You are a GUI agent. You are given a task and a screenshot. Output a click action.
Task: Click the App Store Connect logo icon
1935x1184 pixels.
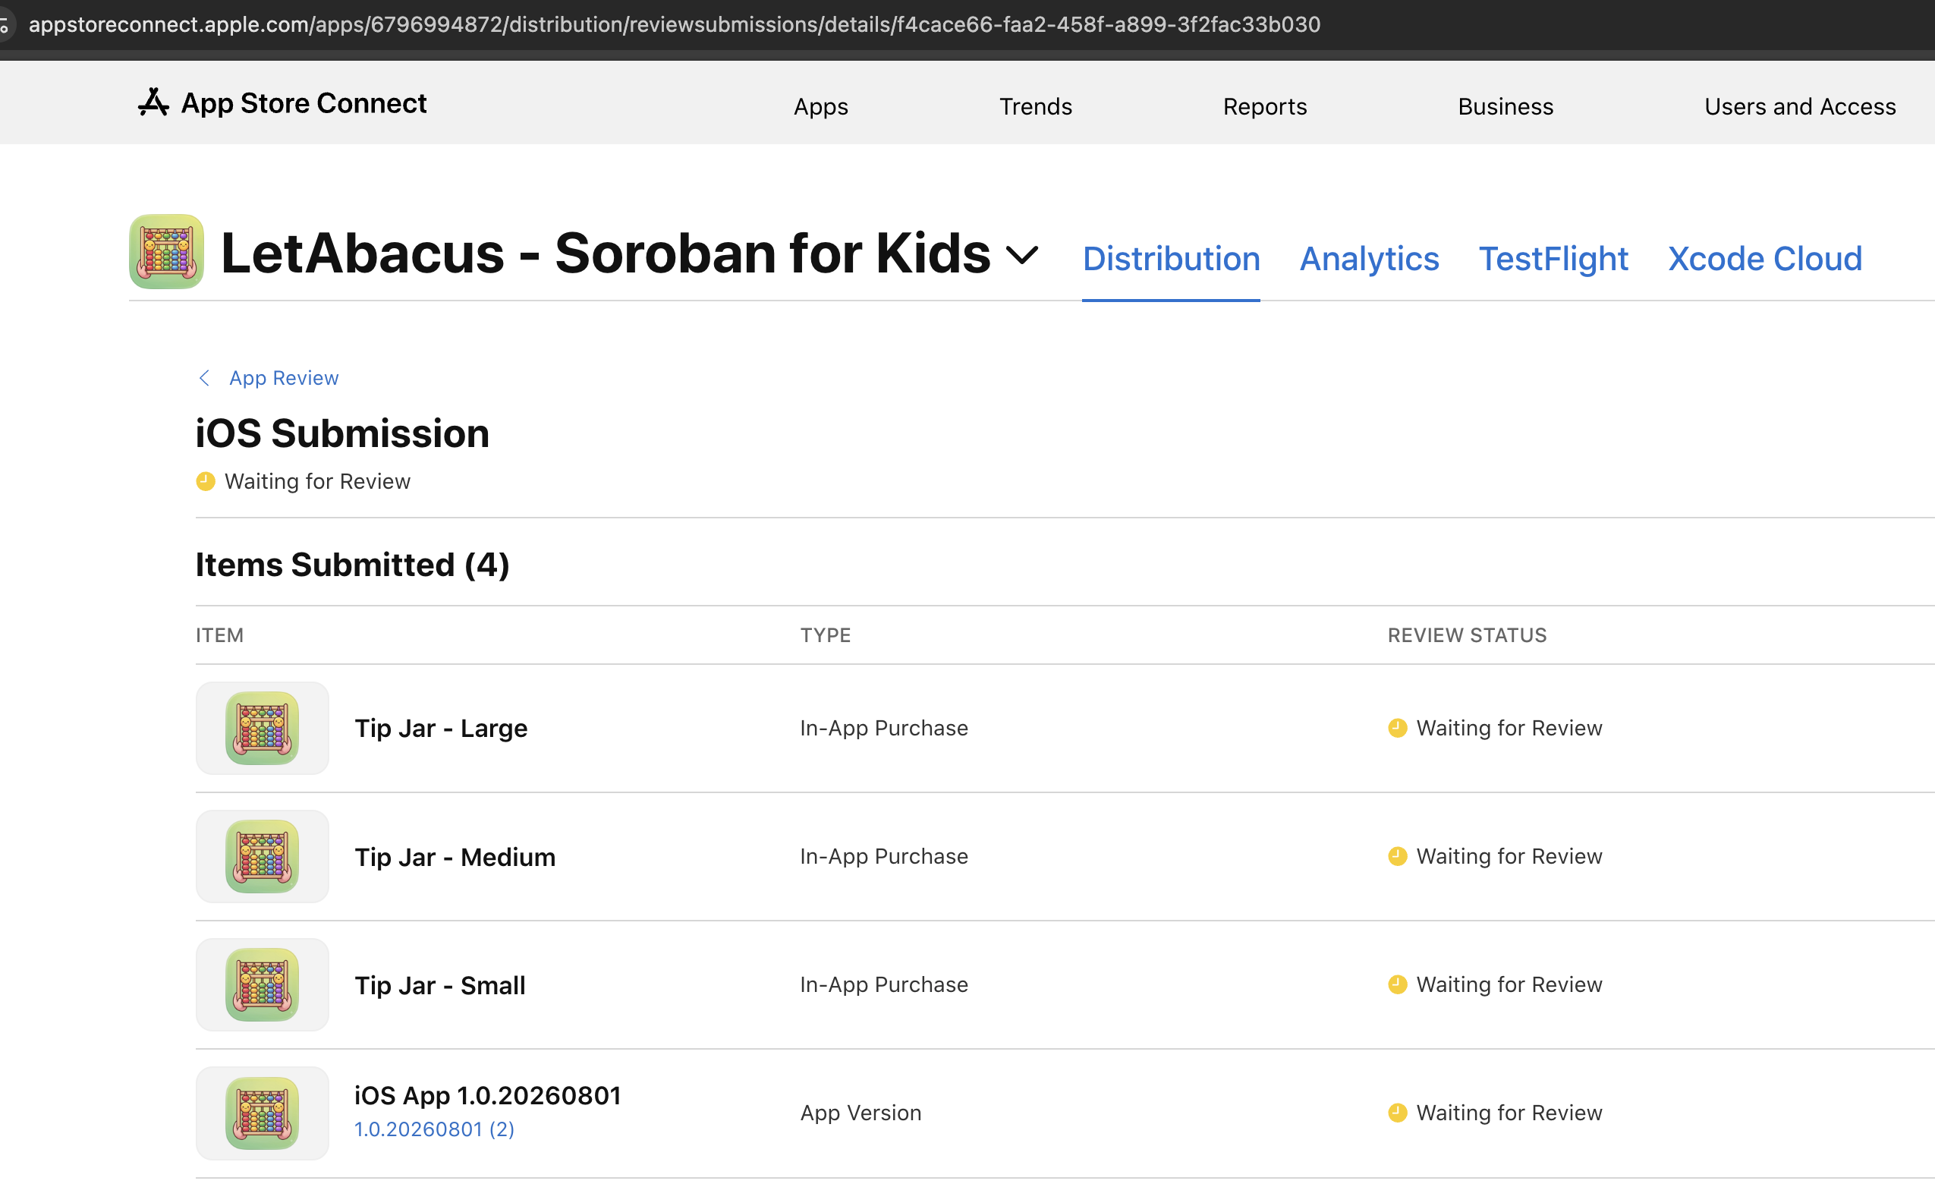click(x=153, y=102)
